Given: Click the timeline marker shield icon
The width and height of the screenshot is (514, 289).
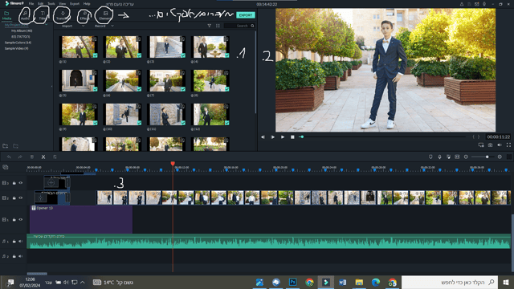Looking at the screenshot, I should click(x=430, y=157).
